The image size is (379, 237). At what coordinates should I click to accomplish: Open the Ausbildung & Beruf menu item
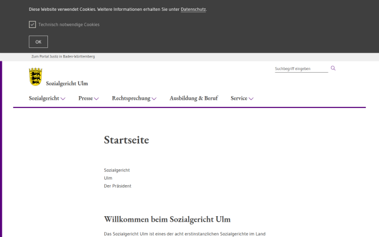194,98
